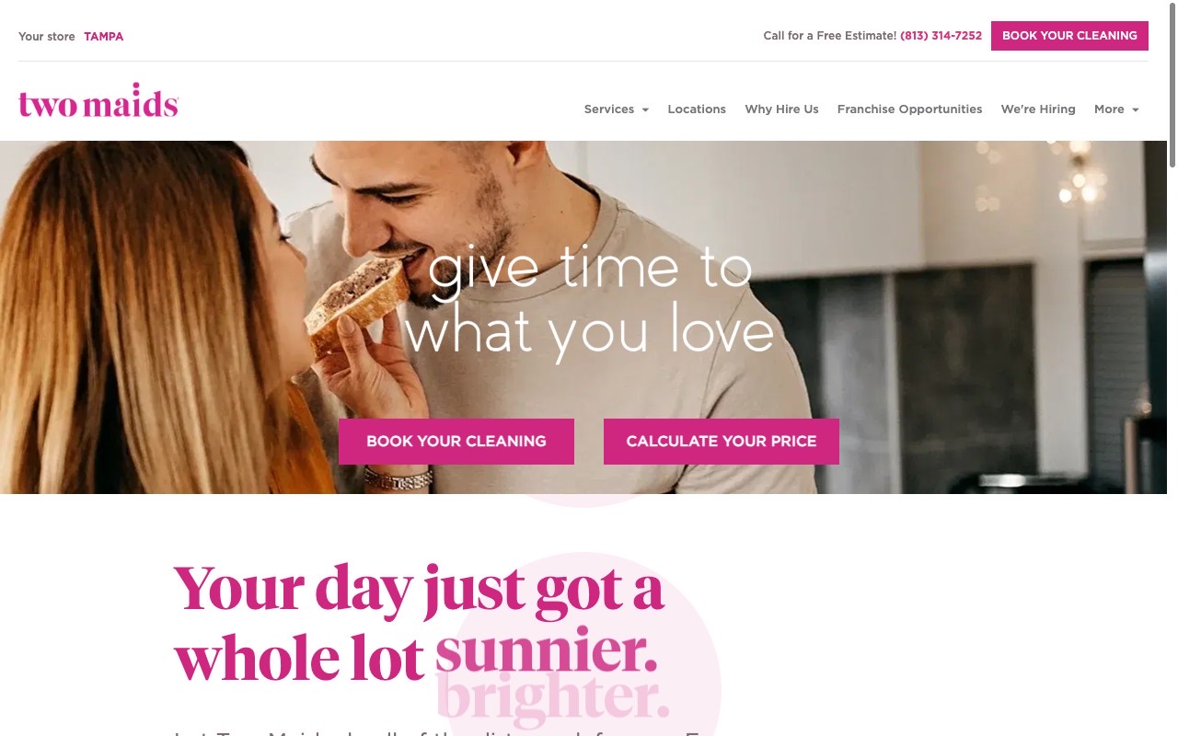
Task: Click 'Call for a Free Estimate!' text
Action: [829, 36]
